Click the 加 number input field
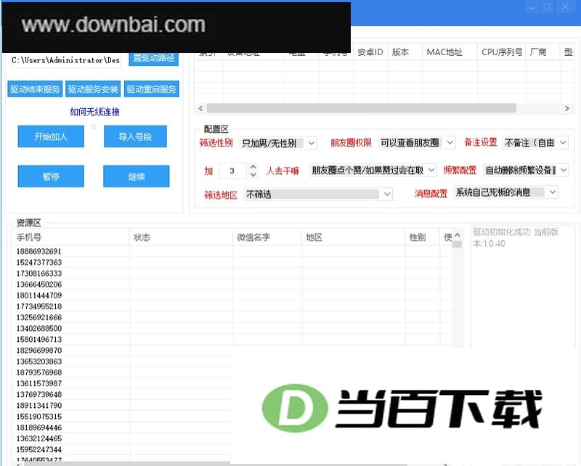Screen dimensions: 581x466 coord(233,171)
